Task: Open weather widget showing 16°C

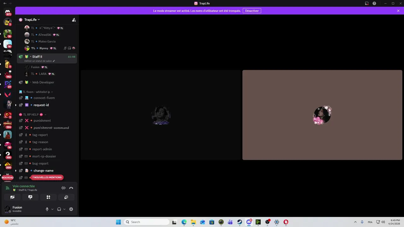Action: pyautogui.click(x=11, y=222)
